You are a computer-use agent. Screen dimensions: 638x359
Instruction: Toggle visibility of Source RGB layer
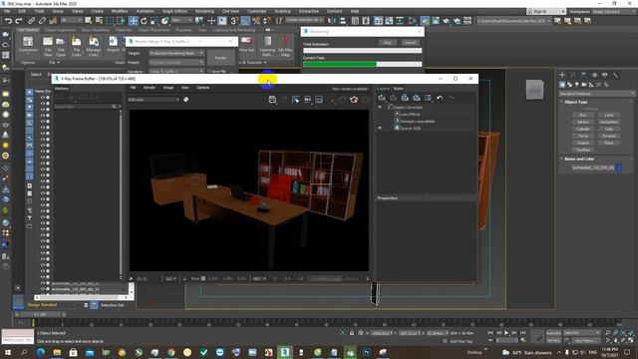(x=380, y=128)
